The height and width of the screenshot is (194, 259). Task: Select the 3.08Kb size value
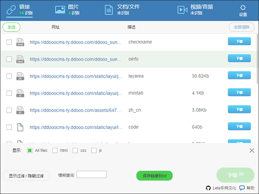pyautogui.click(x=199, y=110)
